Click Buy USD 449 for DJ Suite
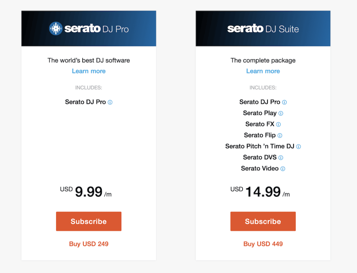 tap(263, 244)
